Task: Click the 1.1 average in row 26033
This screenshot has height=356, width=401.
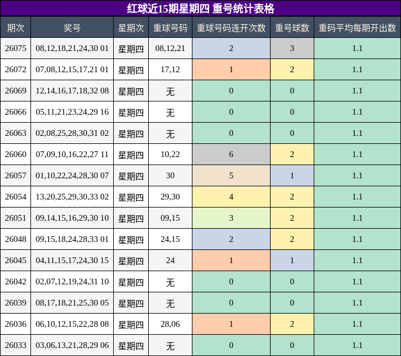Action: pos(357,345)
